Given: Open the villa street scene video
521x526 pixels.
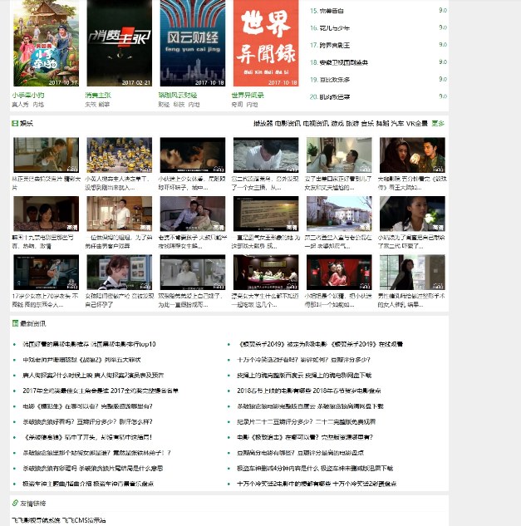Looking at the screenshot, I should pos(339,214).
